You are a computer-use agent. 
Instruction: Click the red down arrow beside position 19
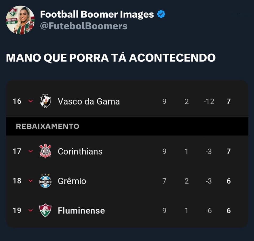point(31,211)
